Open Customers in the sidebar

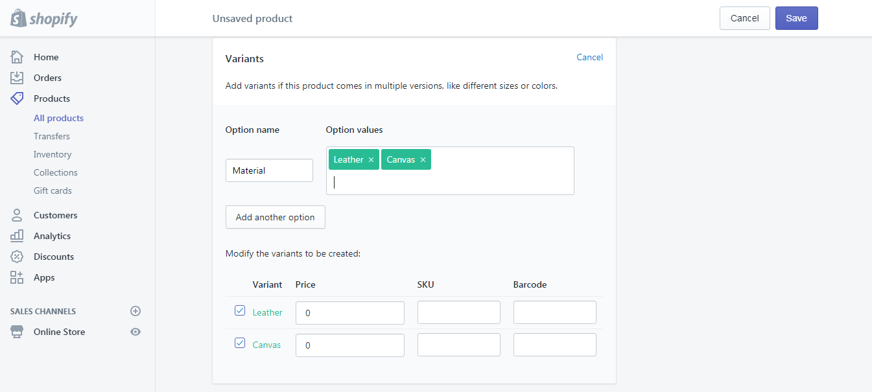coord(55,215)
